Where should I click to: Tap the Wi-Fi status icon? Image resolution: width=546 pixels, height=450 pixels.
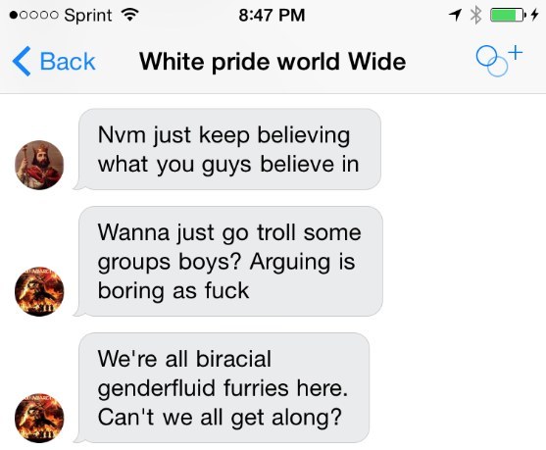click(129, 15)
